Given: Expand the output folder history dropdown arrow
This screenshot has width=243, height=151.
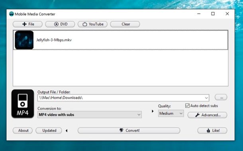Looking at the screenshot, I should [x=206, y=98].
